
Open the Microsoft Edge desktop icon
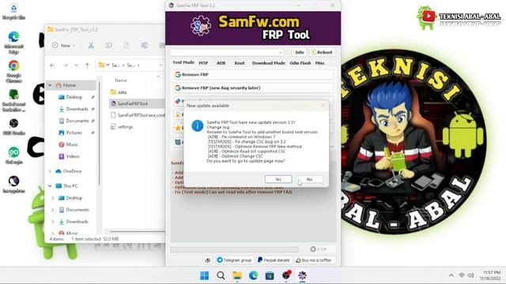[14, 42]
